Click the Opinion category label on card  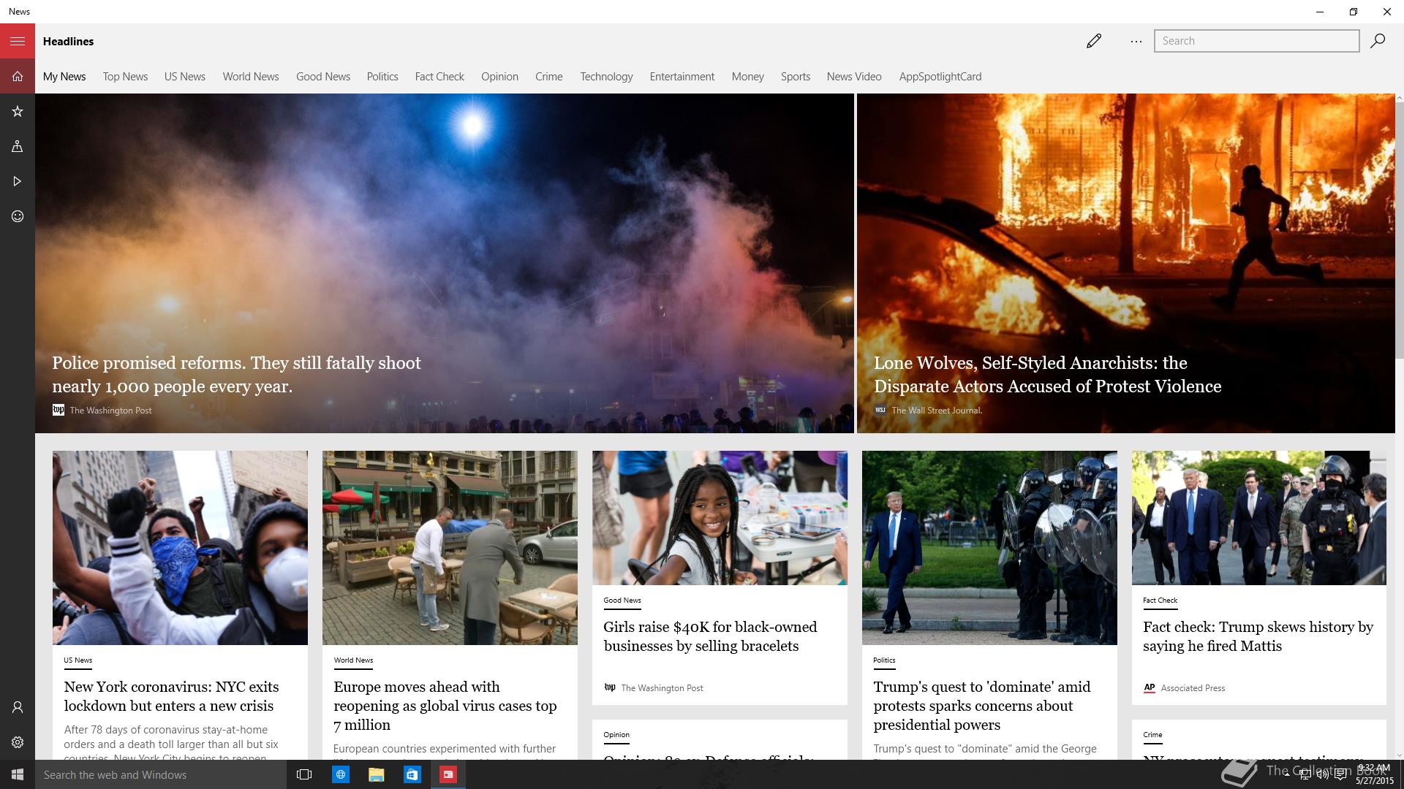[616, 734]
